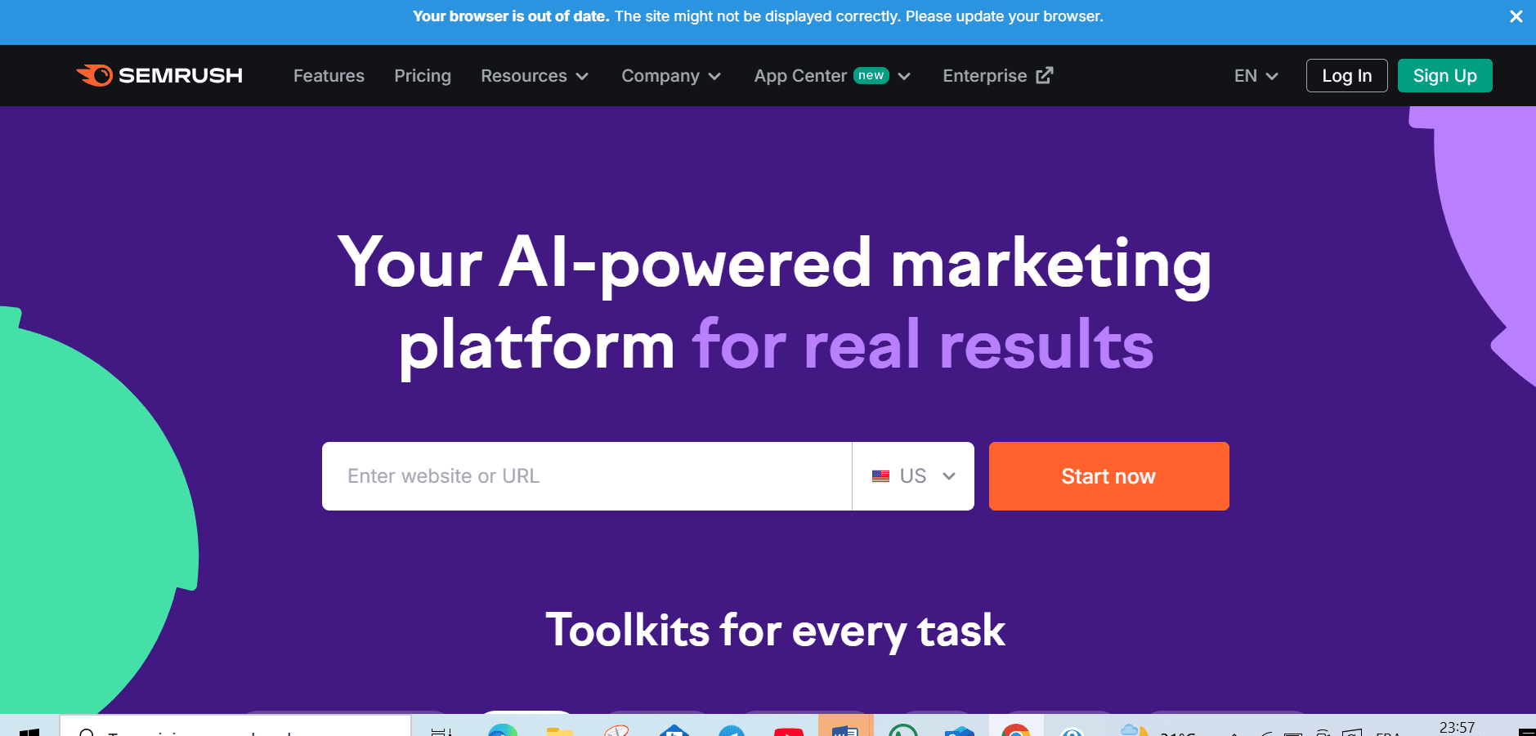Expand the Resources dropdown menu
This screenshot has width=1536, height=736.
point(535,76)
